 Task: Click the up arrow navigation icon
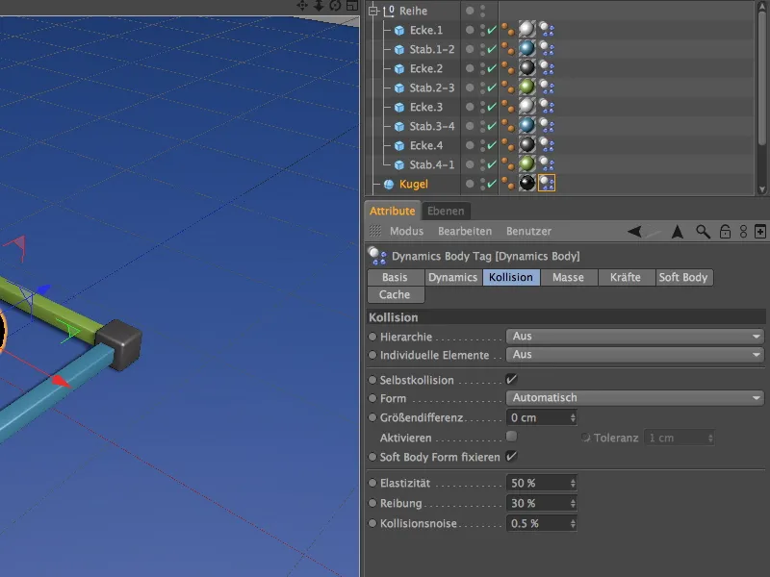click(x=678, y=232)
